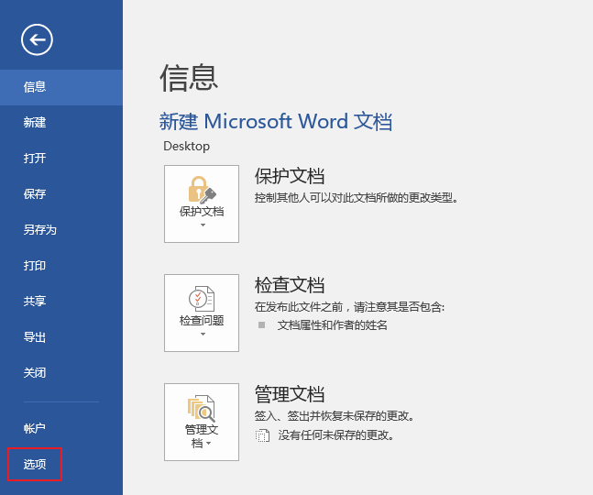This screenshot has width=593, height=495.
Task: Click the Desktop location text
Action: 186,146
